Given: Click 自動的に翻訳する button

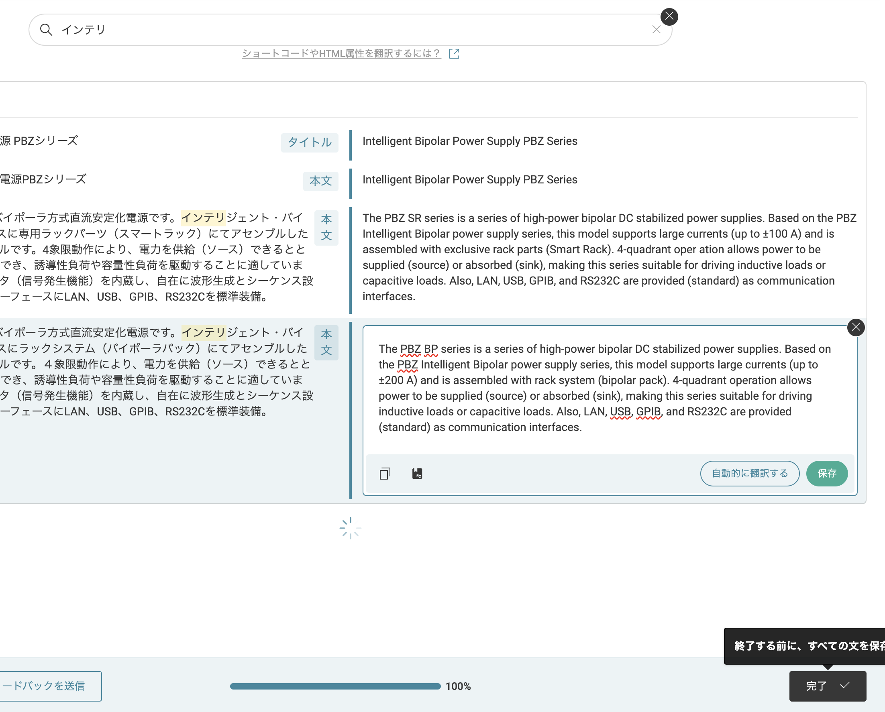Looking at the screenshot, I should [750, 473].
